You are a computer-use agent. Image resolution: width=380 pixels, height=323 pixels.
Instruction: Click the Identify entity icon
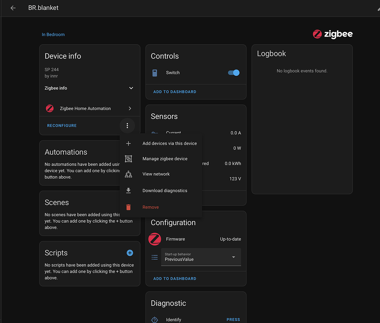pyautogui.click(x=154, y=320)
